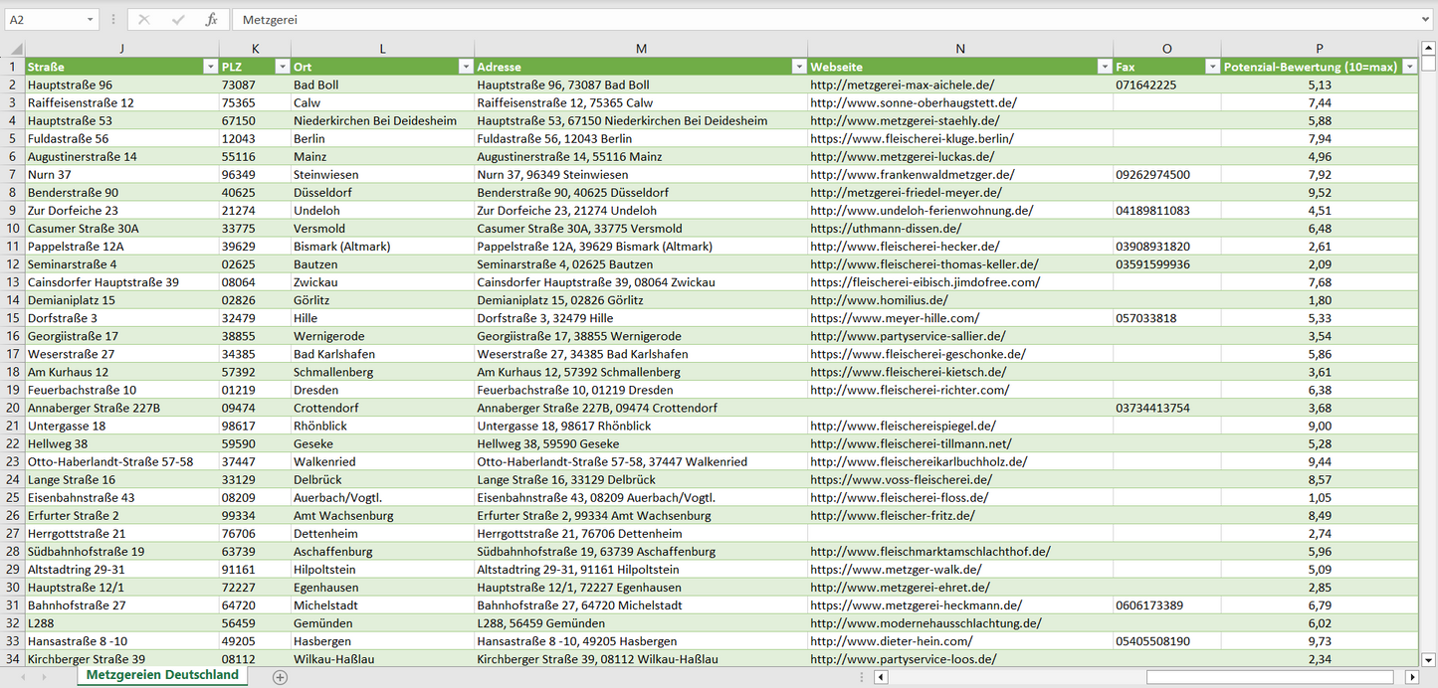The height and width of the screenshot is (688, 1438).
Task: Open the Webseite column filter dropdown
Action: pos(1103,67)
